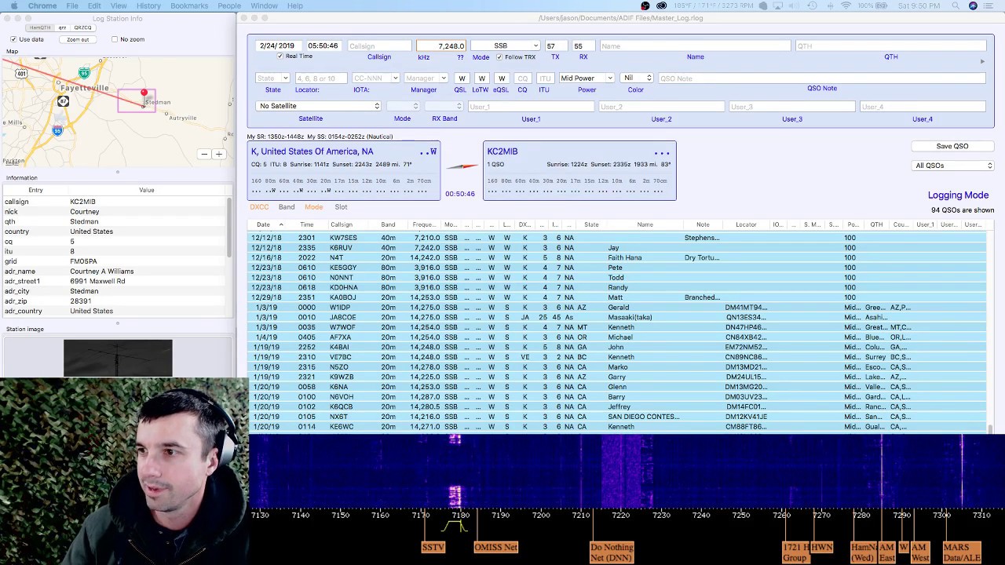Enable the No zoom checkbox
Screen dimensions: 1005x565
pos(115,39)
